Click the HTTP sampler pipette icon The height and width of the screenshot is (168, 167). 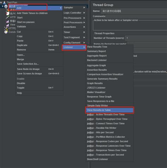(x=7, y=17)
